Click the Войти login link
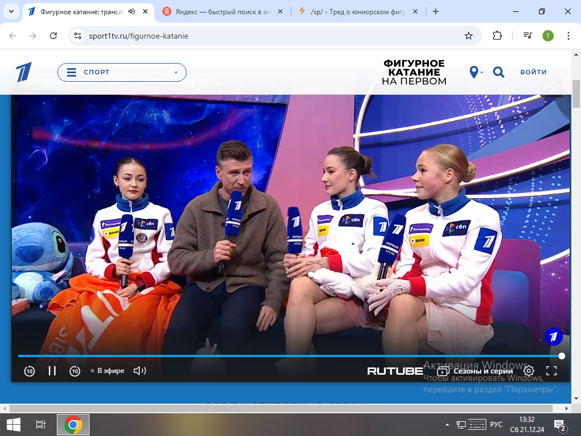This screenshot has height=436, width=581. click(x=533, y=72)
